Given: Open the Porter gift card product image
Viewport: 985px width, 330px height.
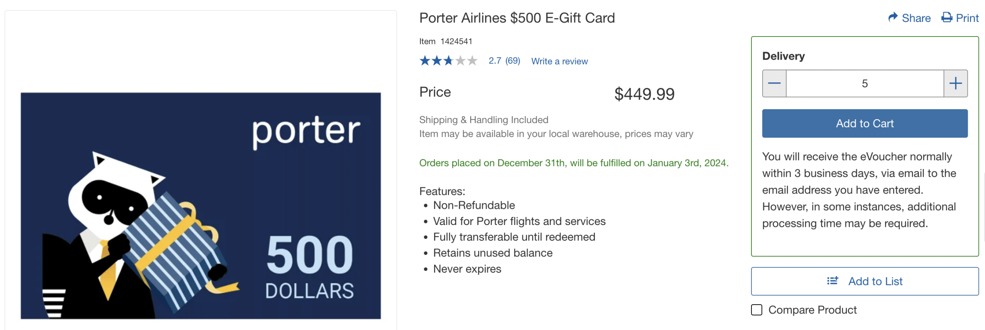Looking at the screenshot, I should pos(200,205).
